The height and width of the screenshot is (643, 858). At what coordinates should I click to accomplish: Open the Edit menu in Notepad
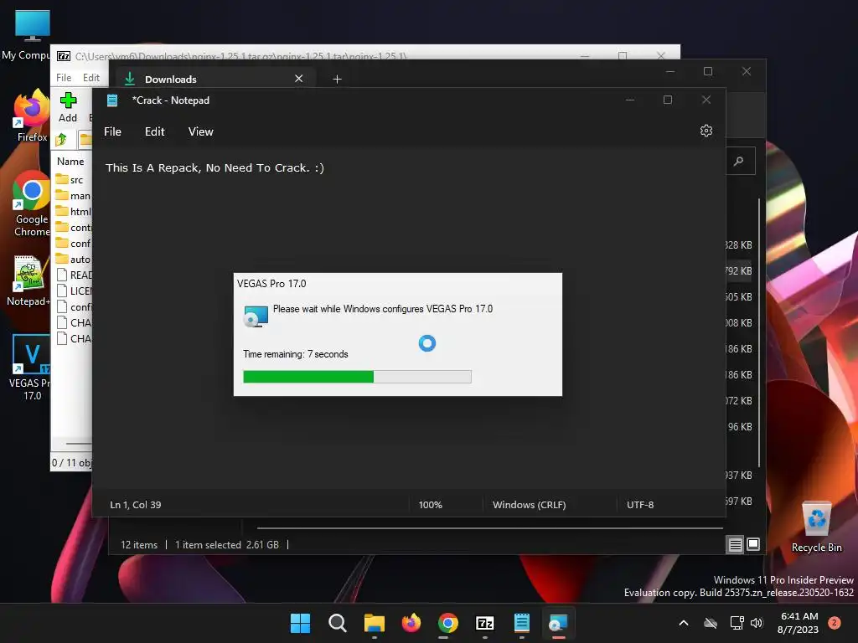point(154,131)
